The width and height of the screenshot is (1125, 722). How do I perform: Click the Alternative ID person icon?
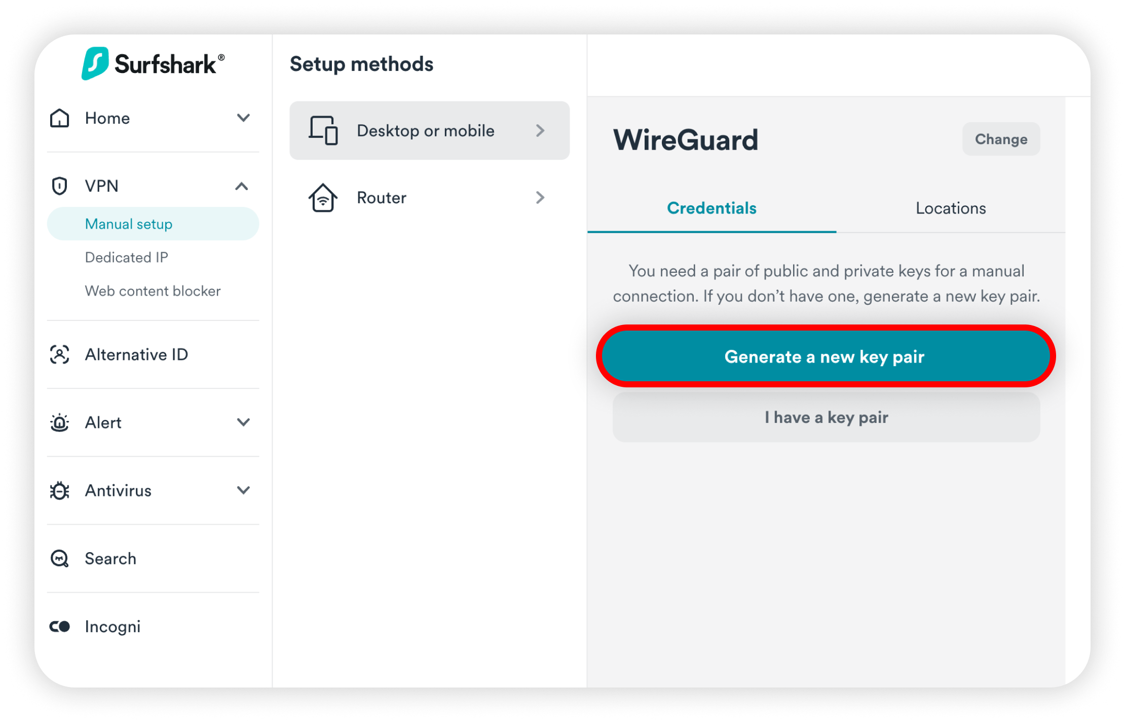click(60, 354)
